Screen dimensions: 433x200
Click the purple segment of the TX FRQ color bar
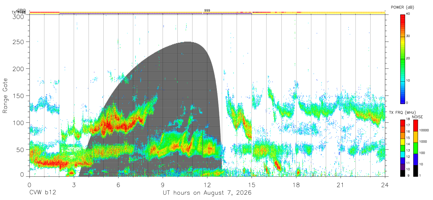click(x=403, y=167)
